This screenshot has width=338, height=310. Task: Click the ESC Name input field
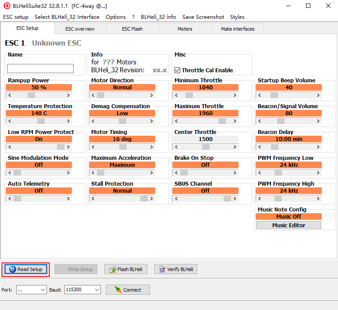tap(40, 68)
